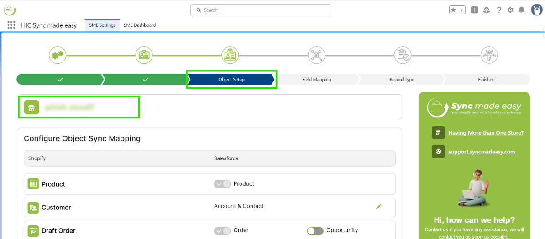View the notifications bell
This screenshot has width=545, height=239.
tap(522, 10)
